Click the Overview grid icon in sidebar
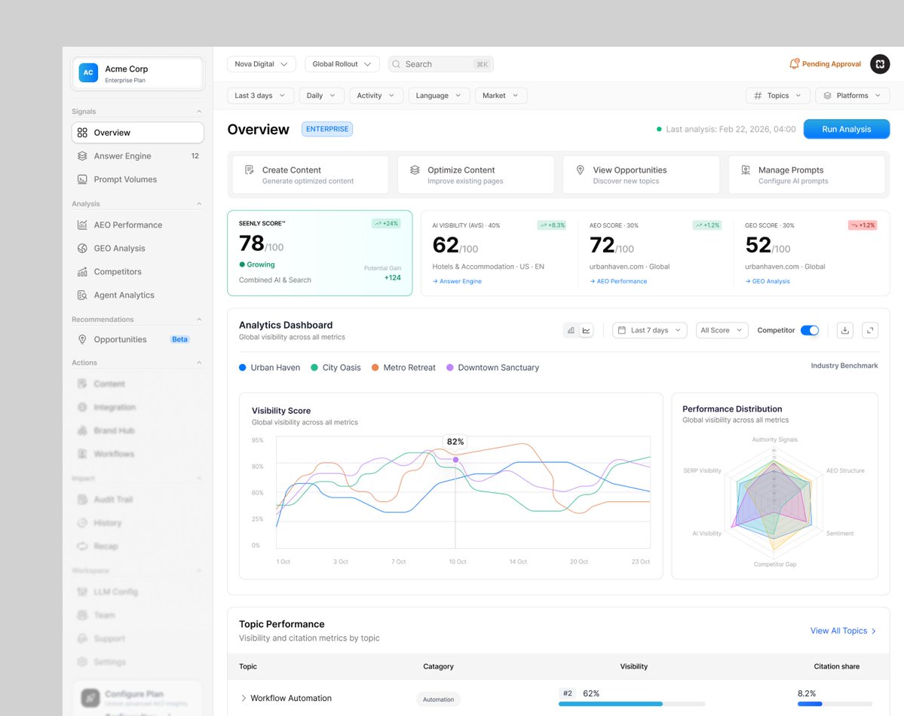904x716 pixels. [82, 133]
